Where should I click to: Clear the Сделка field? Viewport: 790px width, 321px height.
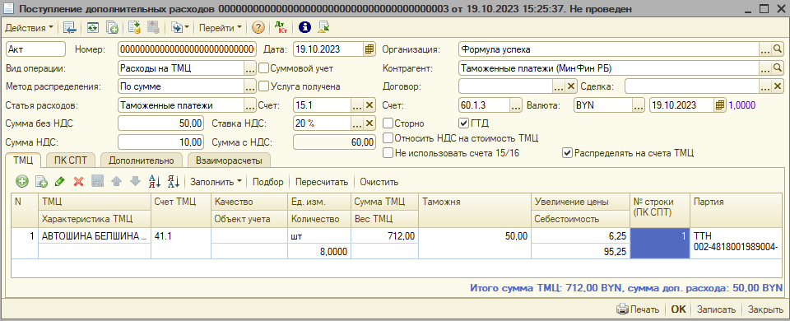coord(778,86)
